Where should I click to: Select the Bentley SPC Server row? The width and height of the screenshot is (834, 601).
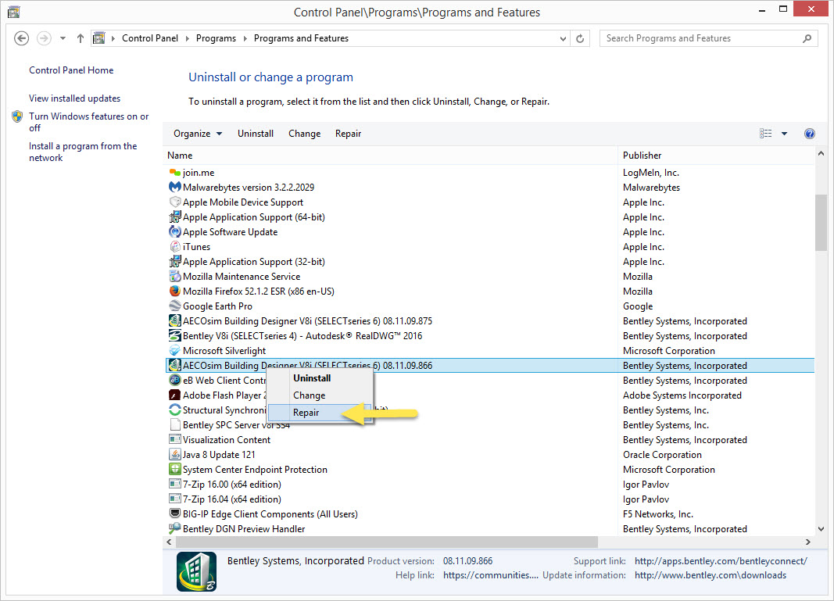tap(490, 425)
